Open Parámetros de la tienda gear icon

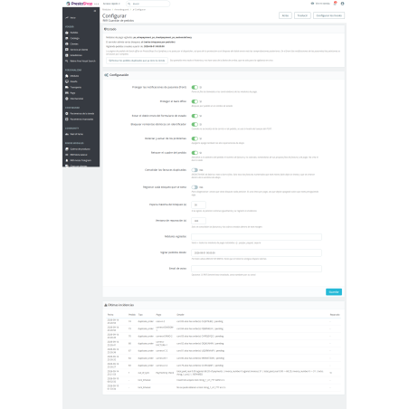(x=67, y=113)
